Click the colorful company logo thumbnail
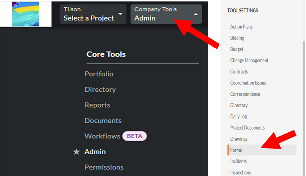The width and height of the screenshot is (306, 176). 25,14
